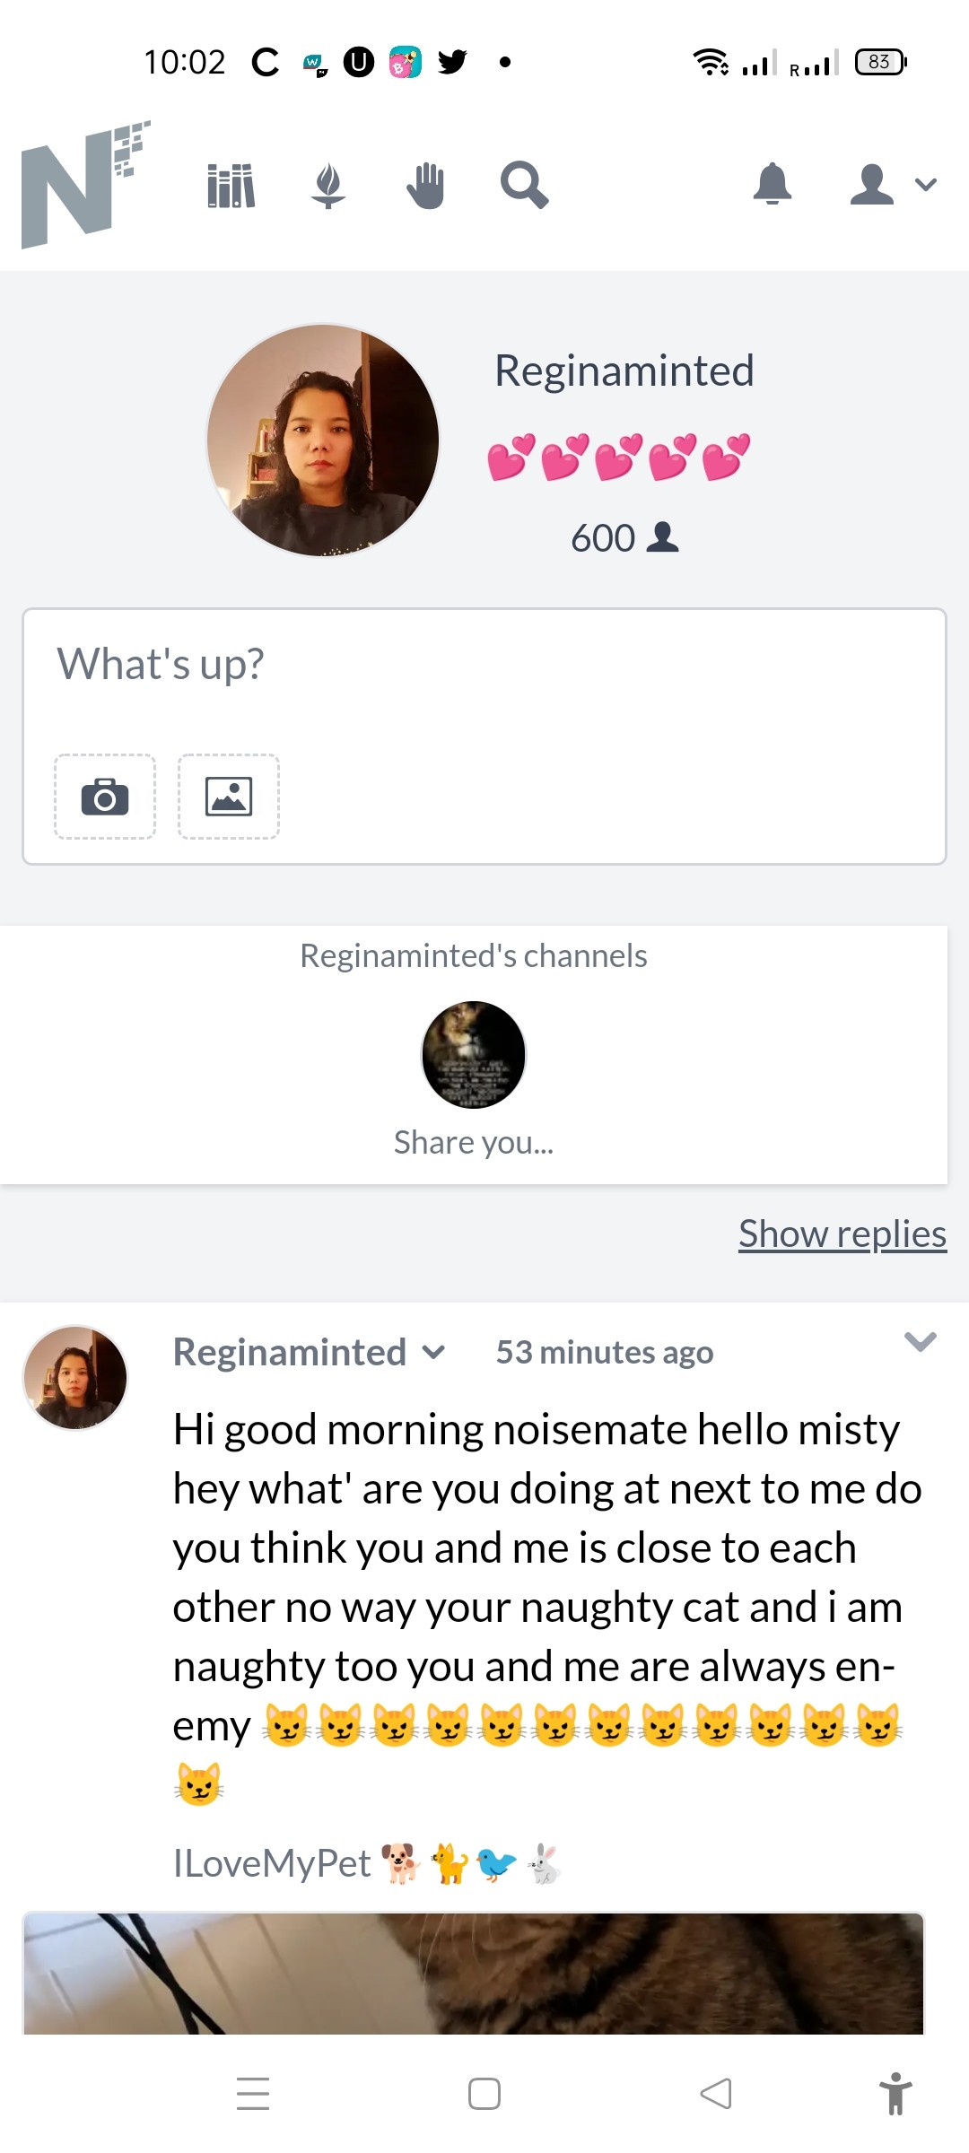Viewport: 969px width, 2153px height.
Task: Tap the image gallery upload icon
Action: [x=229, y=797]
